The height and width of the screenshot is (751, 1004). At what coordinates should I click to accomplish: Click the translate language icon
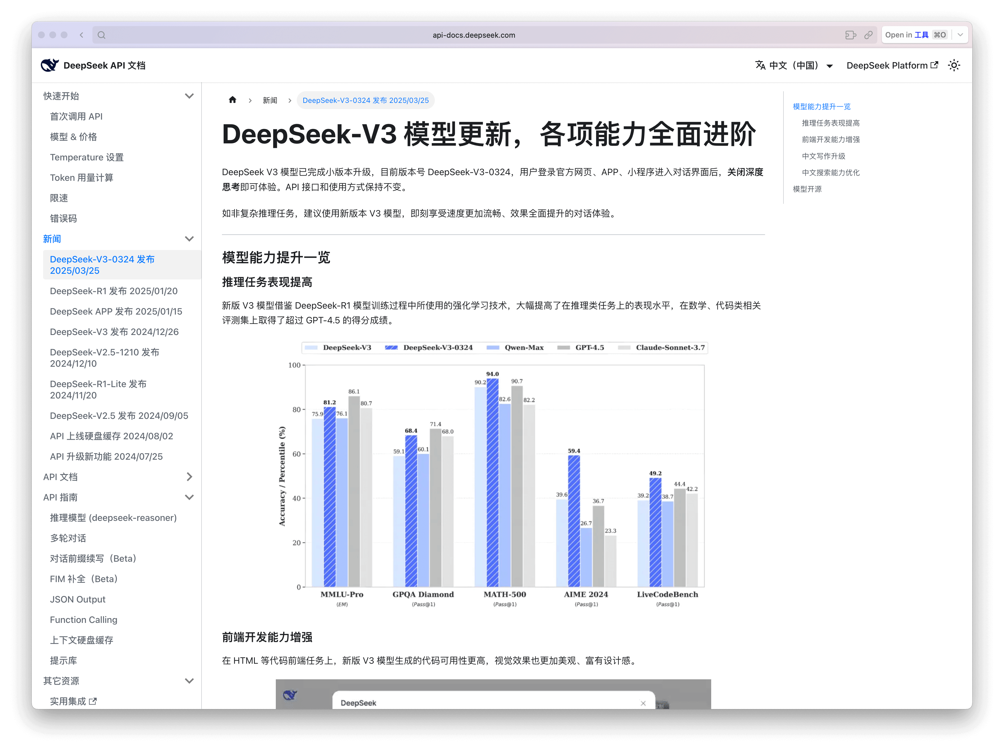760,65
